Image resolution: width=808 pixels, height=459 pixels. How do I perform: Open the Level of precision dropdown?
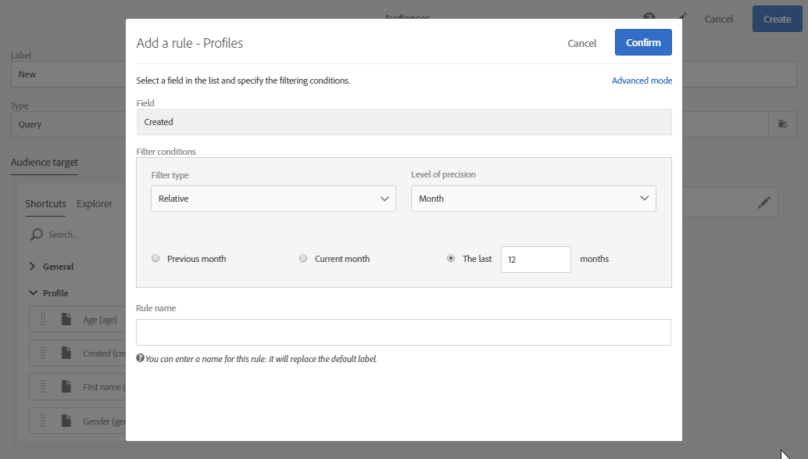533,199
